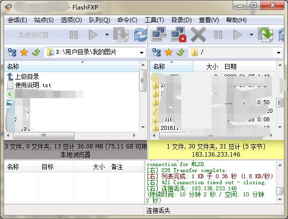Click the remote folder tree icon

click(x=157, y=52)
